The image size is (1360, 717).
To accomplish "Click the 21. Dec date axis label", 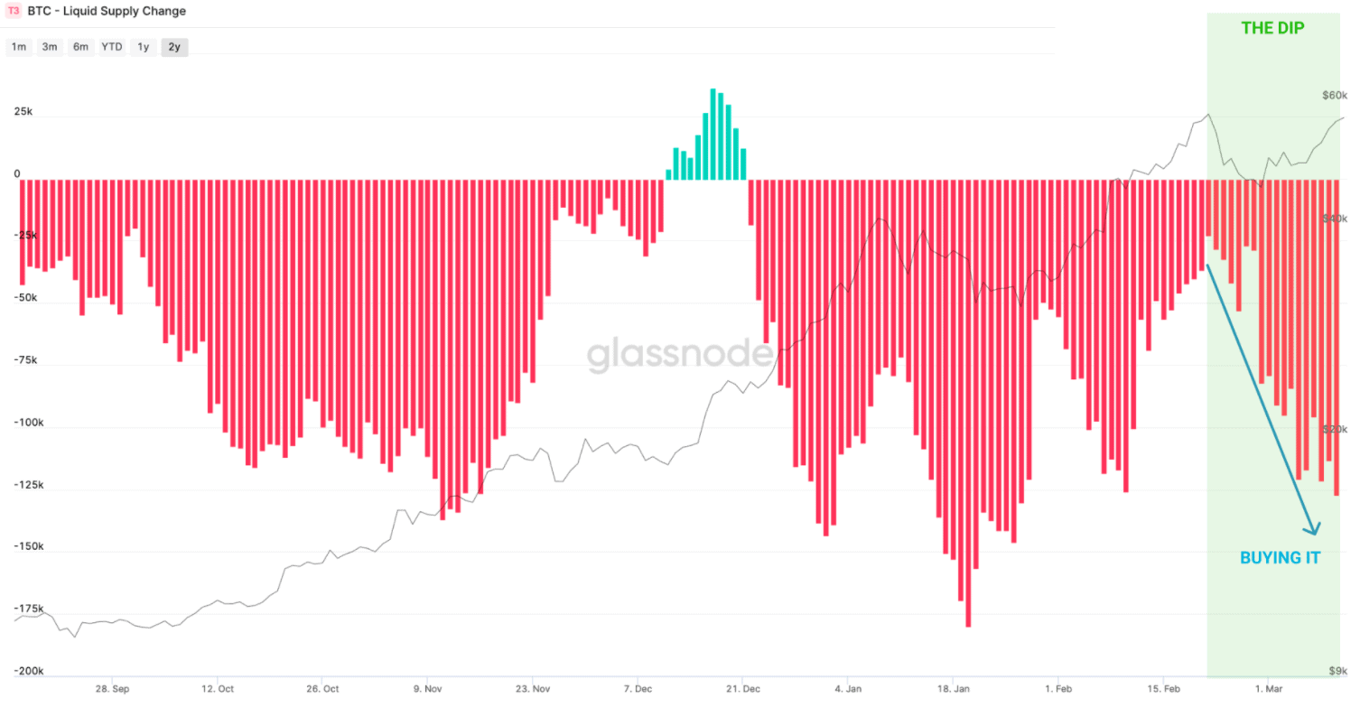I will pyautogui.click(x=742, y=688).
